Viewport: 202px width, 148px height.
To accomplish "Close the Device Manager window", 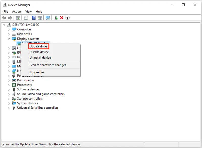I will [x=195, y=5].
